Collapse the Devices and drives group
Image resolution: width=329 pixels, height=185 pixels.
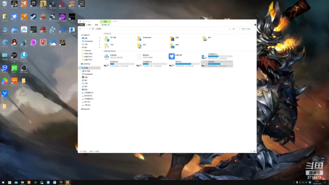[102, 51]
